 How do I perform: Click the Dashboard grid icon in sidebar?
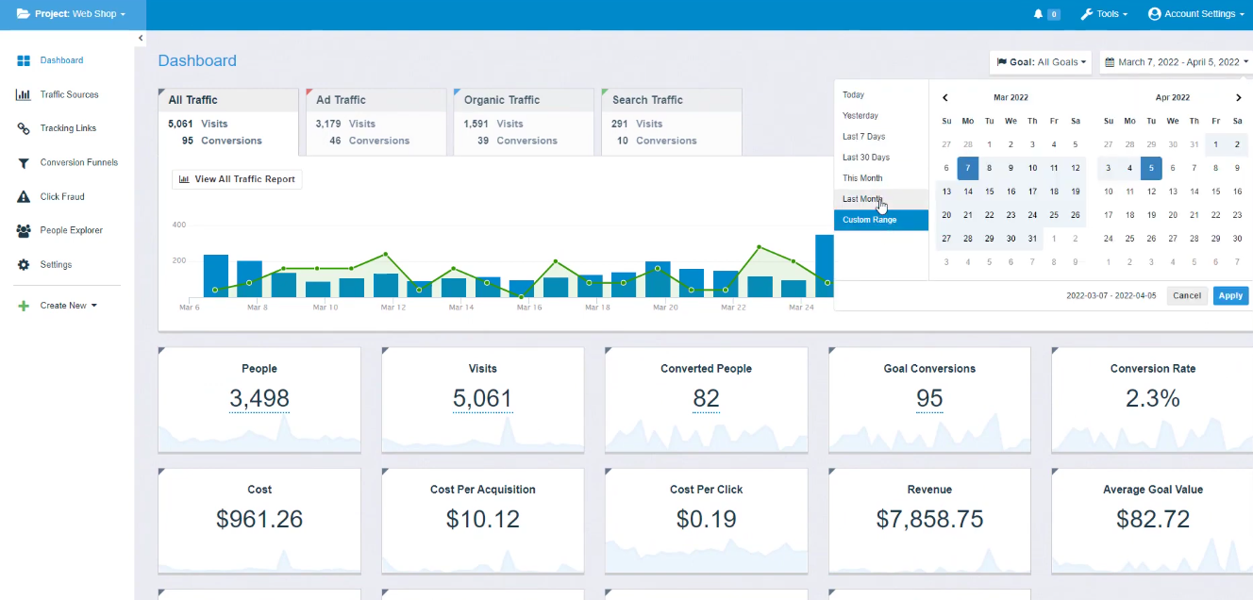pyautogui.click(x=24, y=60)
